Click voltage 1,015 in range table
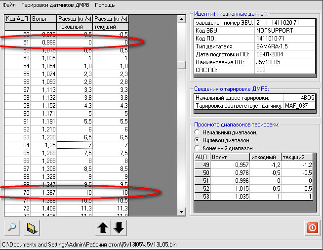The height and width of the screenshot is (250, 323). pyautogui.click(x=230, y=189)
